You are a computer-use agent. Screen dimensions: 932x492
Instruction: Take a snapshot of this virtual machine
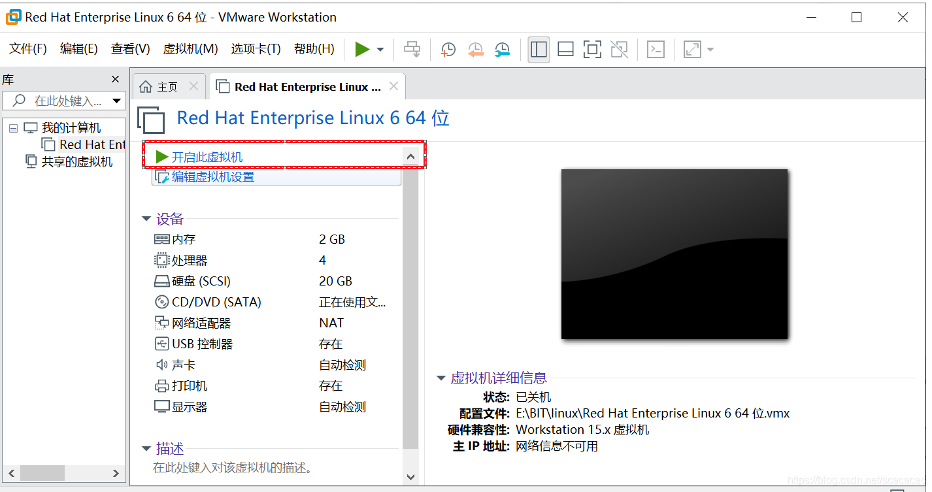pos(448,50)
